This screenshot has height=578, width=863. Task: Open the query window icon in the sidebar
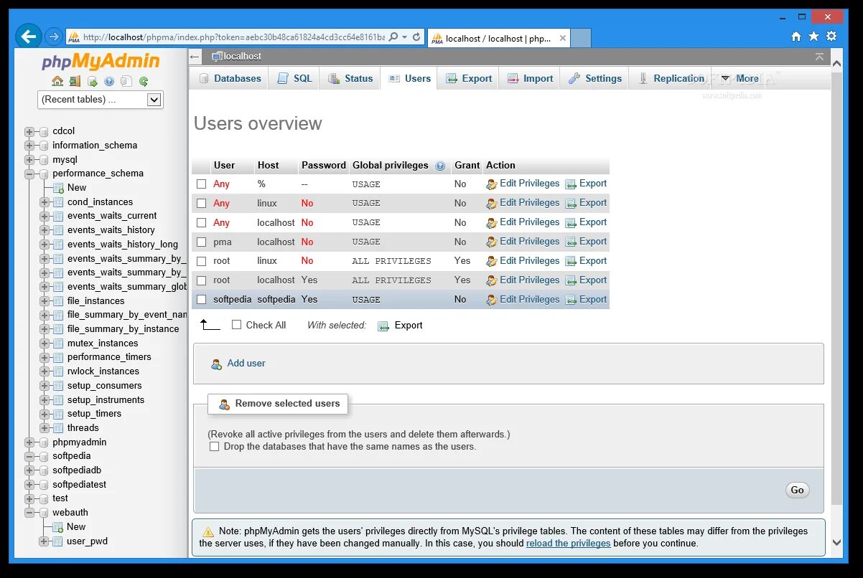(92, 82)
